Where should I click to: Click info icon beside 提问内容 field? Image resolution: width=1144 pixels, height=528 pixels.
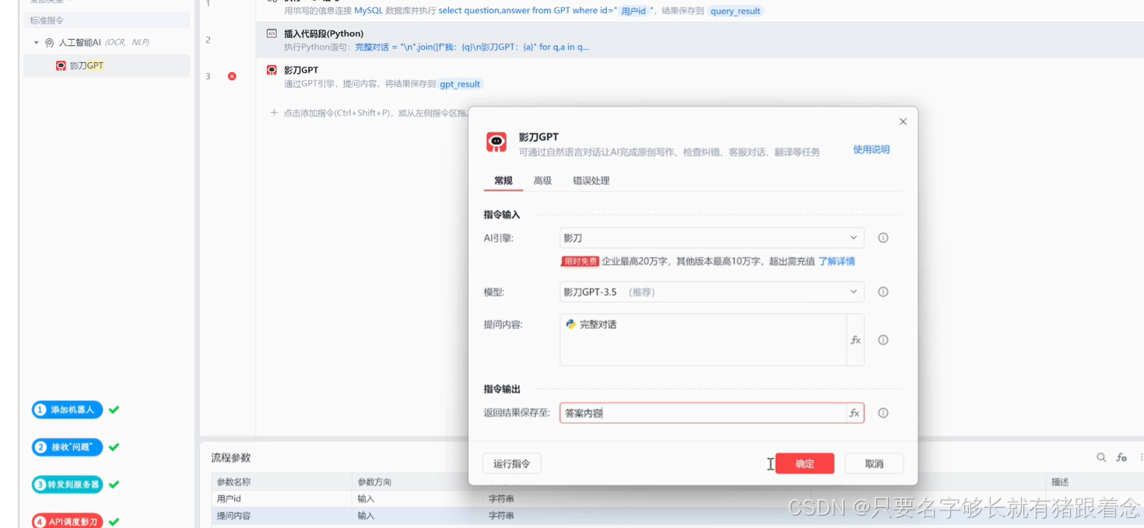point(883,340)
